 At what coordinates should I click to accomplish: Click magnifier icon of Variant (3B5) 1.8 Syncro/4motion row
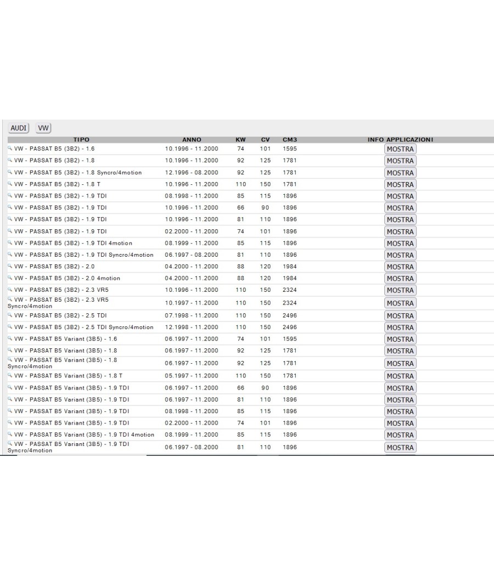pyautogui.click(x=10, y=360)
